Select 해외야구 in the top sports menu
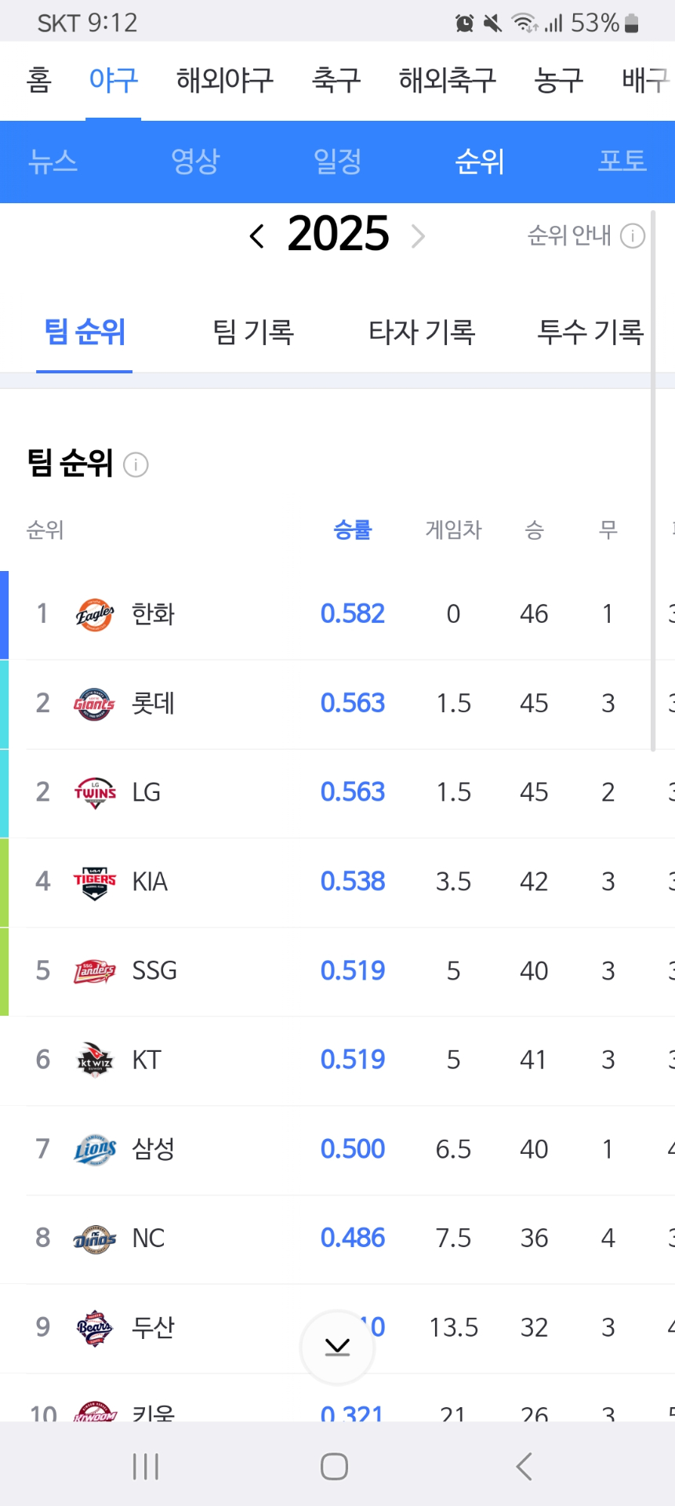Viewport: 675px width, 1506px height. point(224,80)
